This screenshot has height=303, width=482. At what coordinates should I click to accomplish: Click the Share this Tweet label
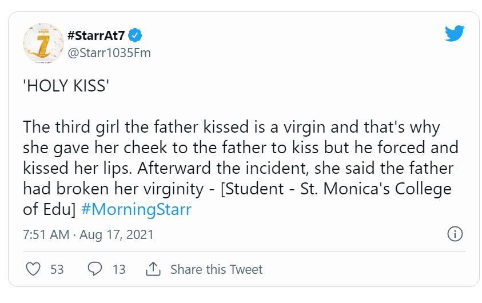click(216, 269)
